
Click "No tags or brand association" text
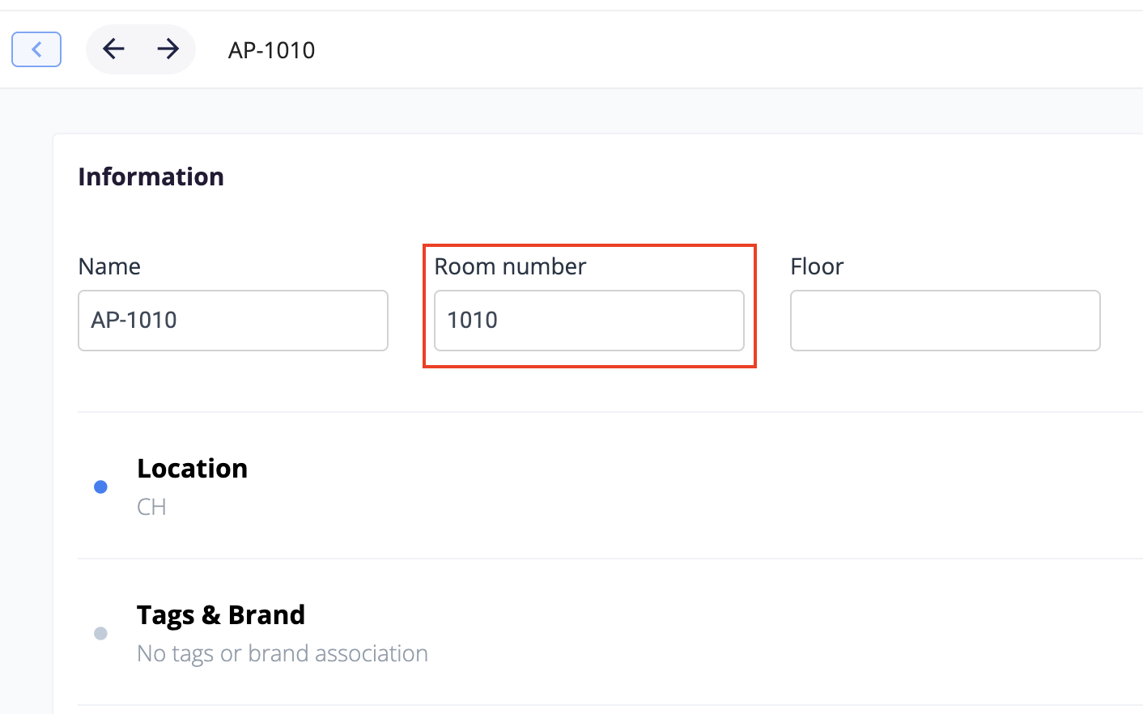[x=283, y=653]
